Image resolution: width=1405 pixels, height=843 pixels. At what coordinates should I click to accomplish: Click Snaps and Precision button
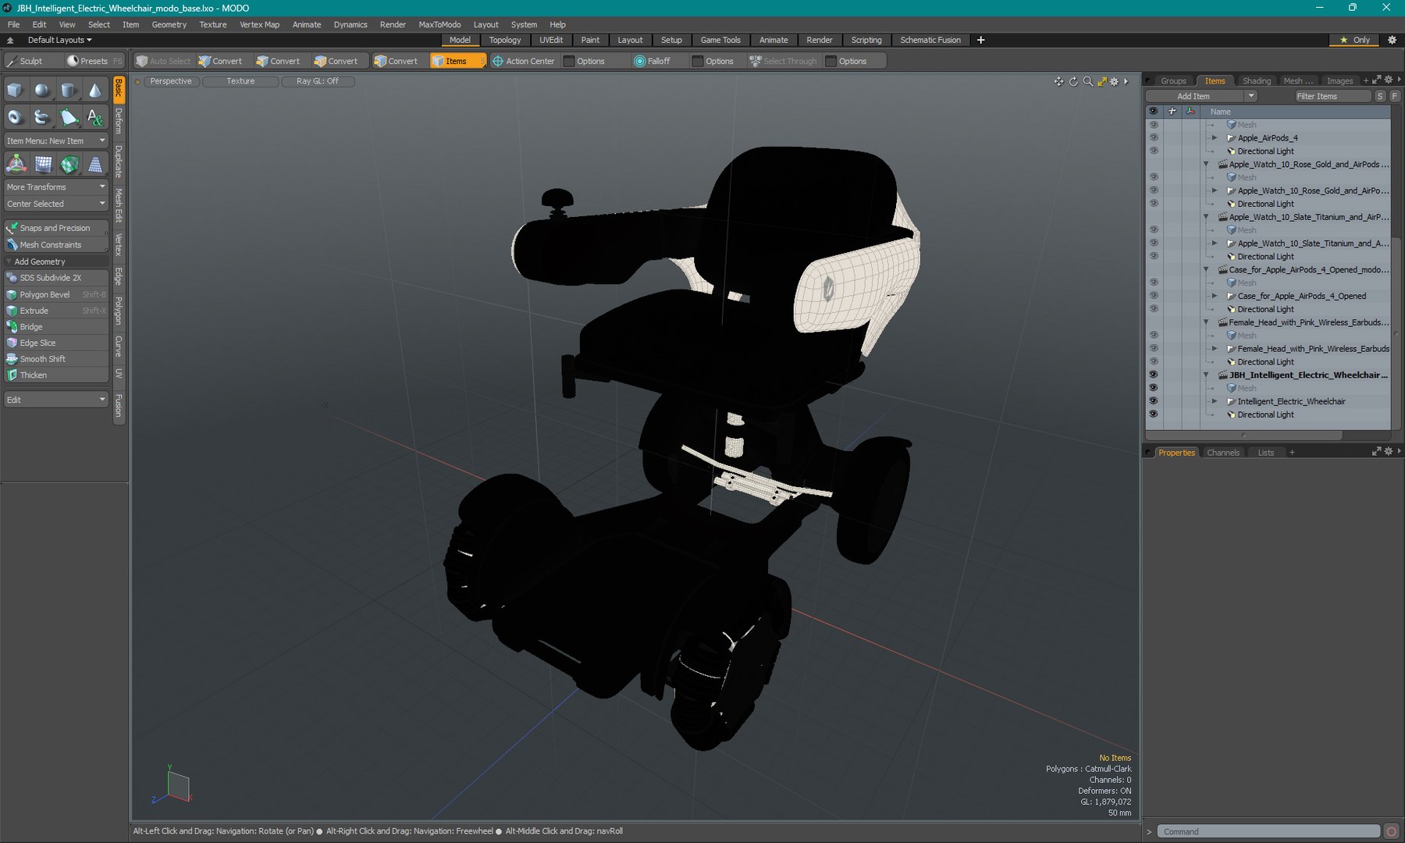[x=56, y=228]
